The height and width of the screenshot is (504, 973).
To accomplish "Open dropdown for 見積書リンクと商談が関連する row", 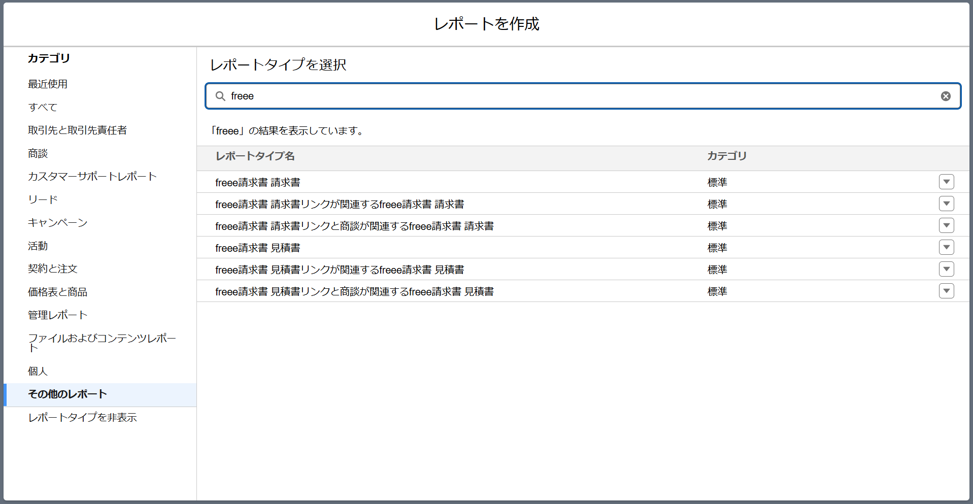I will pyautogui.click(x=946, y=291).
